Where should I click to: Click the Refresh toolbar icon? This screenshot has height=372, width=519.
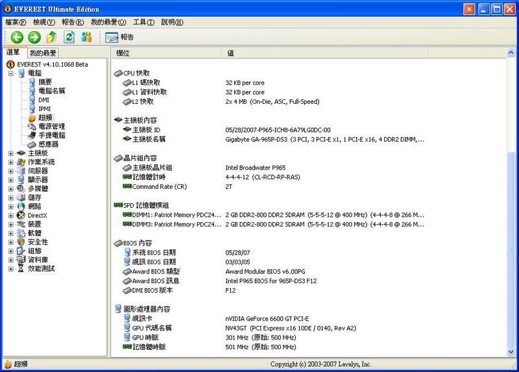[x=69, y=37]
